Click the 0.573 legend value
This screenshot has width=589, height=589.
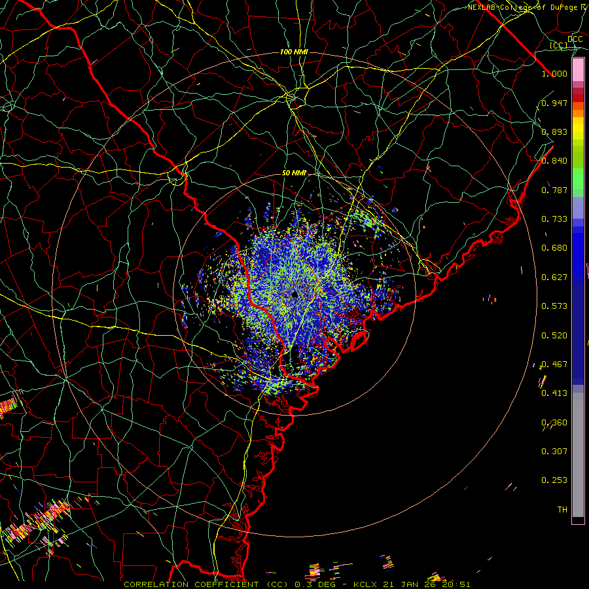coord(554,306)
